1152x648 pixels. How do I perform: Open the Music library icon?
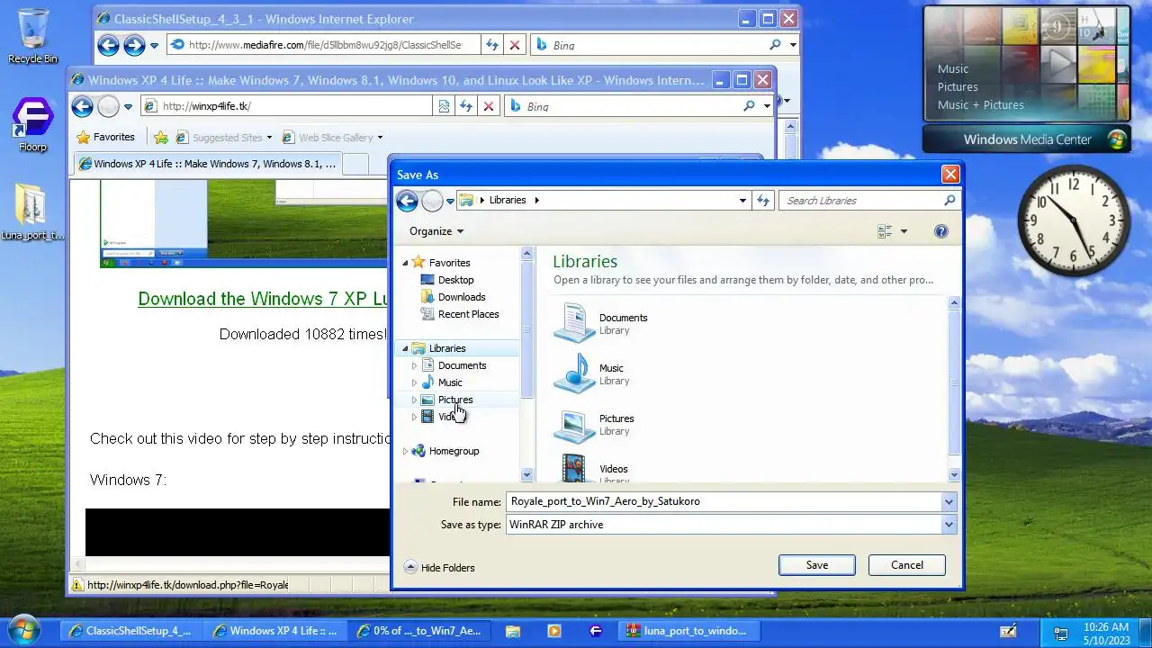(574, 373)
